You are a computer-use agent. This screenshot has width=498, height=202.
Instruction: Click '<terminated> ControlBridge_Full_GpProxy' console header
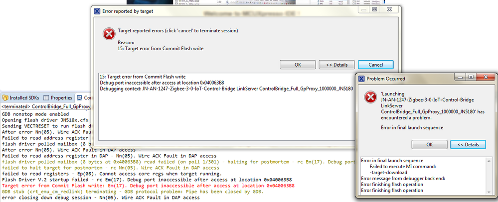click(46, 106)
